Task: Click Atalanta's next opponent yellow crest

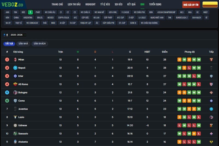Action: 211,142
